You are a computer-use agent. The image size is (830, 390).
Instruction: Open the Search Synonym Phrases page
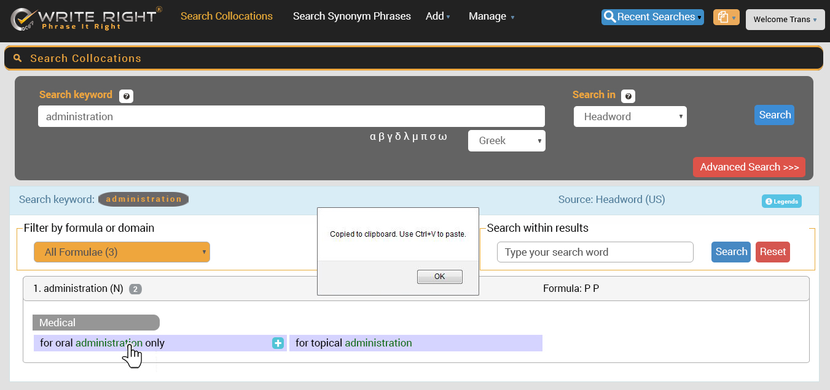[351, 17]
